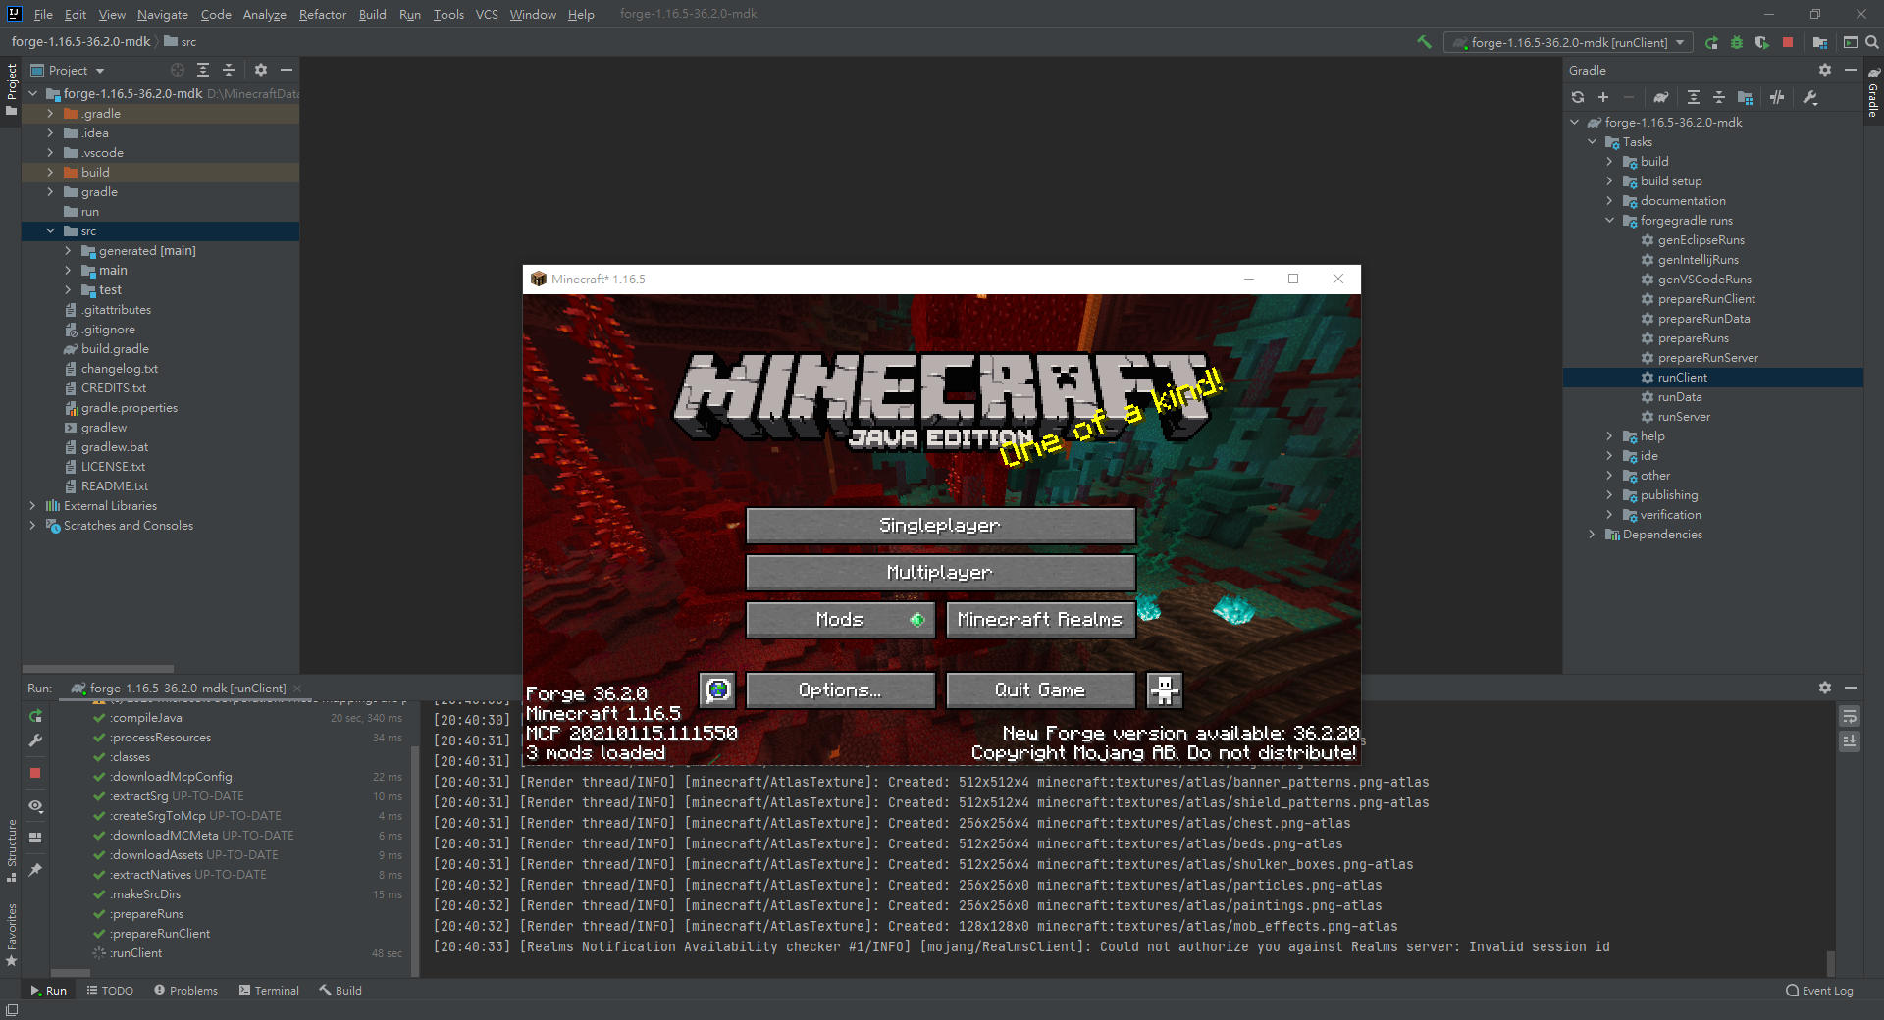Switch to the Terminal tool tab
The width and height of the screenshot is (1884, 1020).
pos(269,991)
